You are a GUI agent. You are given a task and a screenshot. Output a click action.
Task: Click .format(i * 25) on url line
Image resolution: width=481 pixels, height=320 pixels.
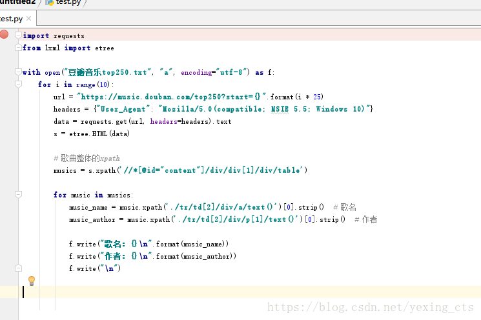click(295, 97)
